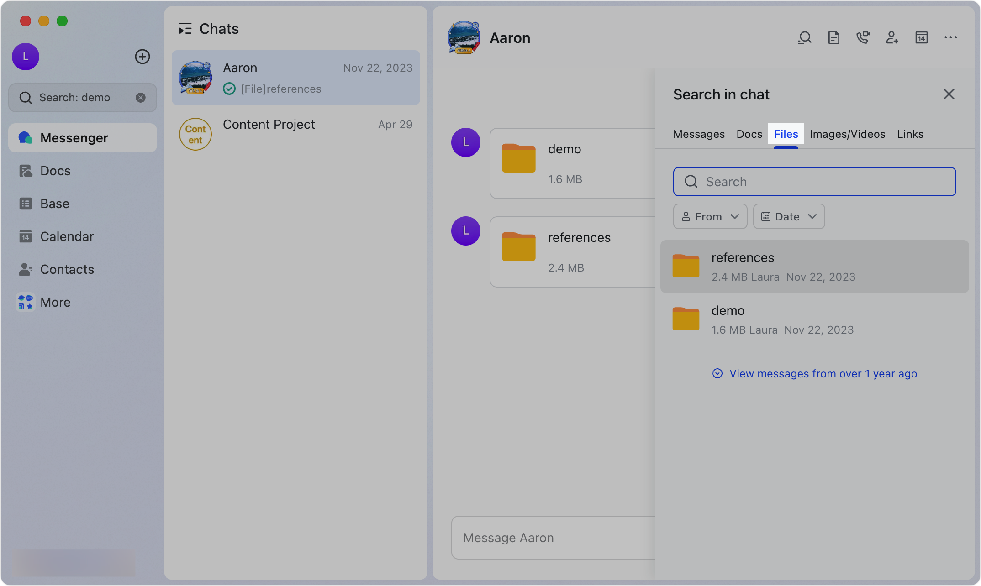Select the Links tab
The image size is (981, 586).
click(x=910, y=134)
